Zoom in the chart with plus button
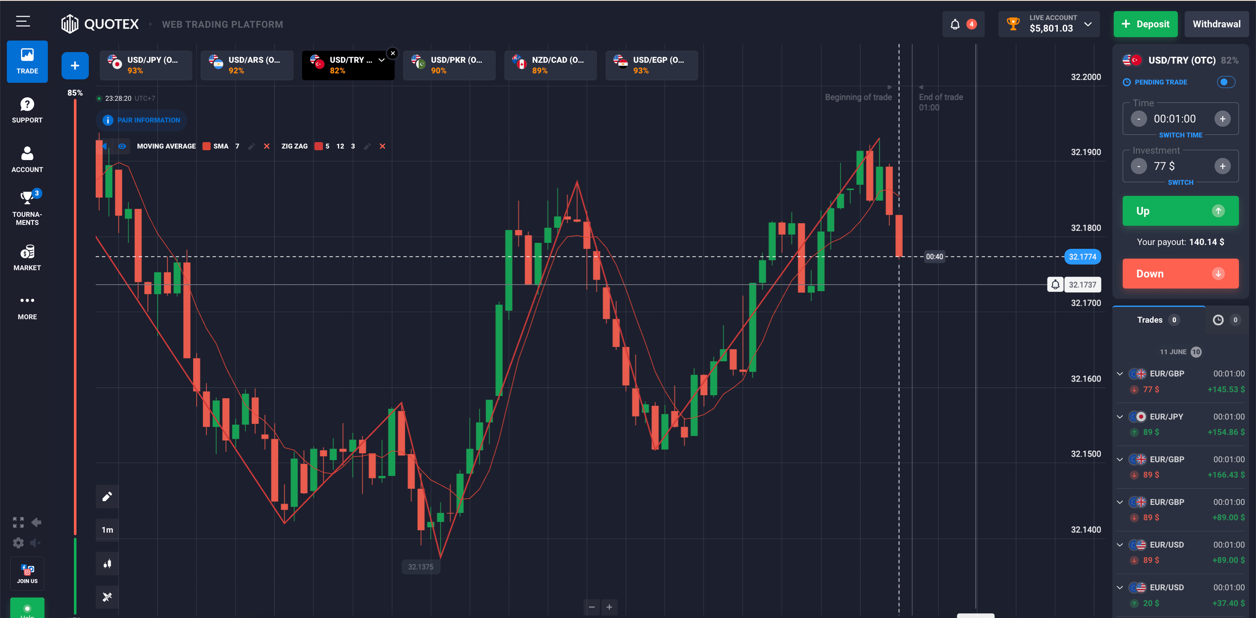The height and width of the screenshot is (618, 1256). tap(609, 607)
